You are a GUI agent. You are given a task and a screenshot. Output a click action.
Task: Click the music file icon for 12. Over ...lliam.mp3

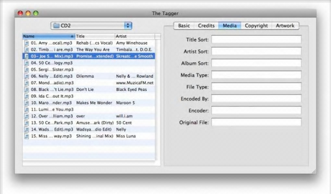click(x=27, y=116)
